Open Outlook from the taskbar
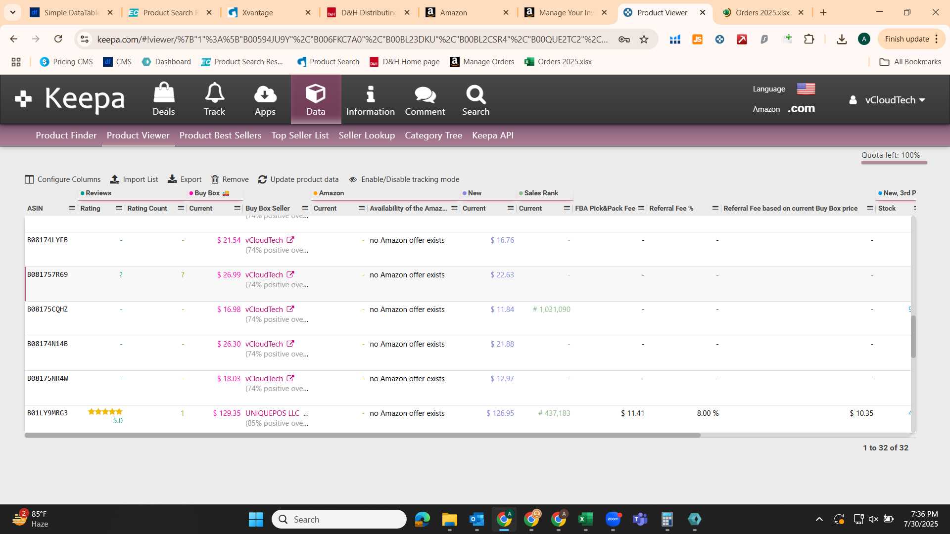The image size is (950, 534). (476, 519)
